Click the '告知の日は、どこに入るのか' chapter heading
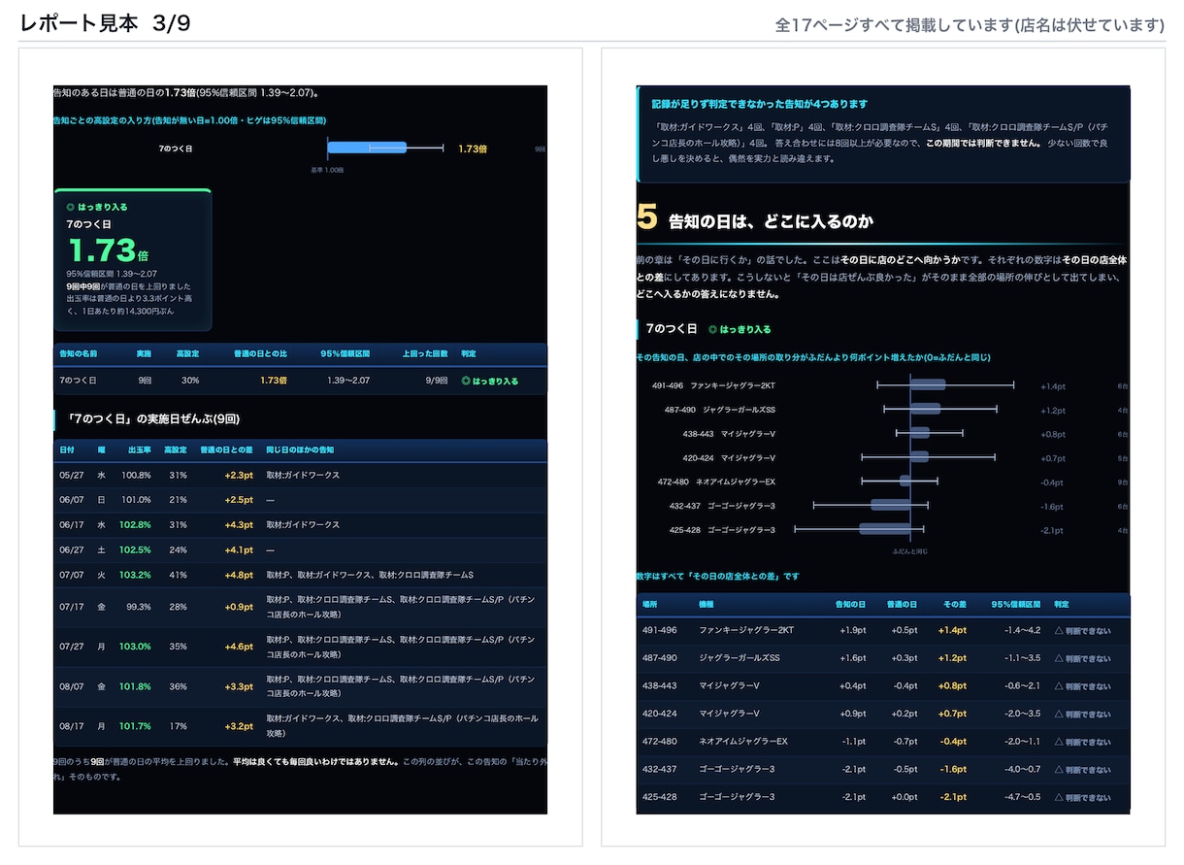The height and width of the screenshot is (865, 1184). coord(772,222)
